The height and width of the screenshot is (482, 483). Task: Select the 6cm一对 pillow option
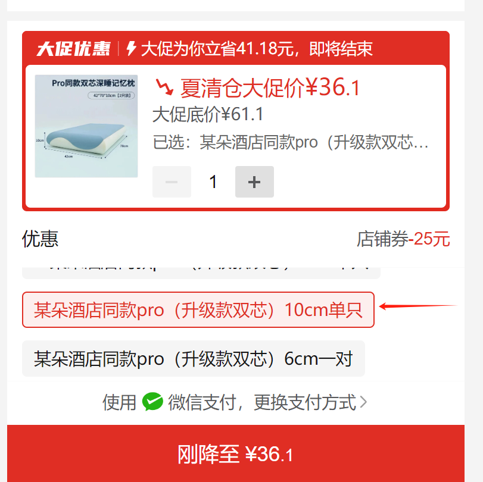point(194,359)
